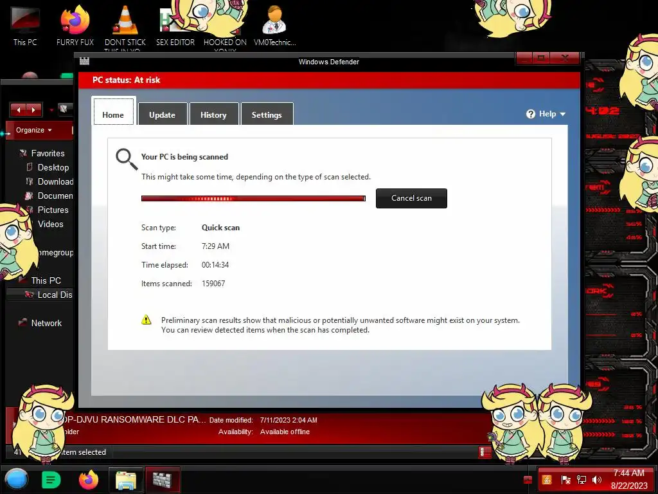Screen dimensions: 658x494
Task: Click the Explorer back arrow button
Action: coord(19,110)
